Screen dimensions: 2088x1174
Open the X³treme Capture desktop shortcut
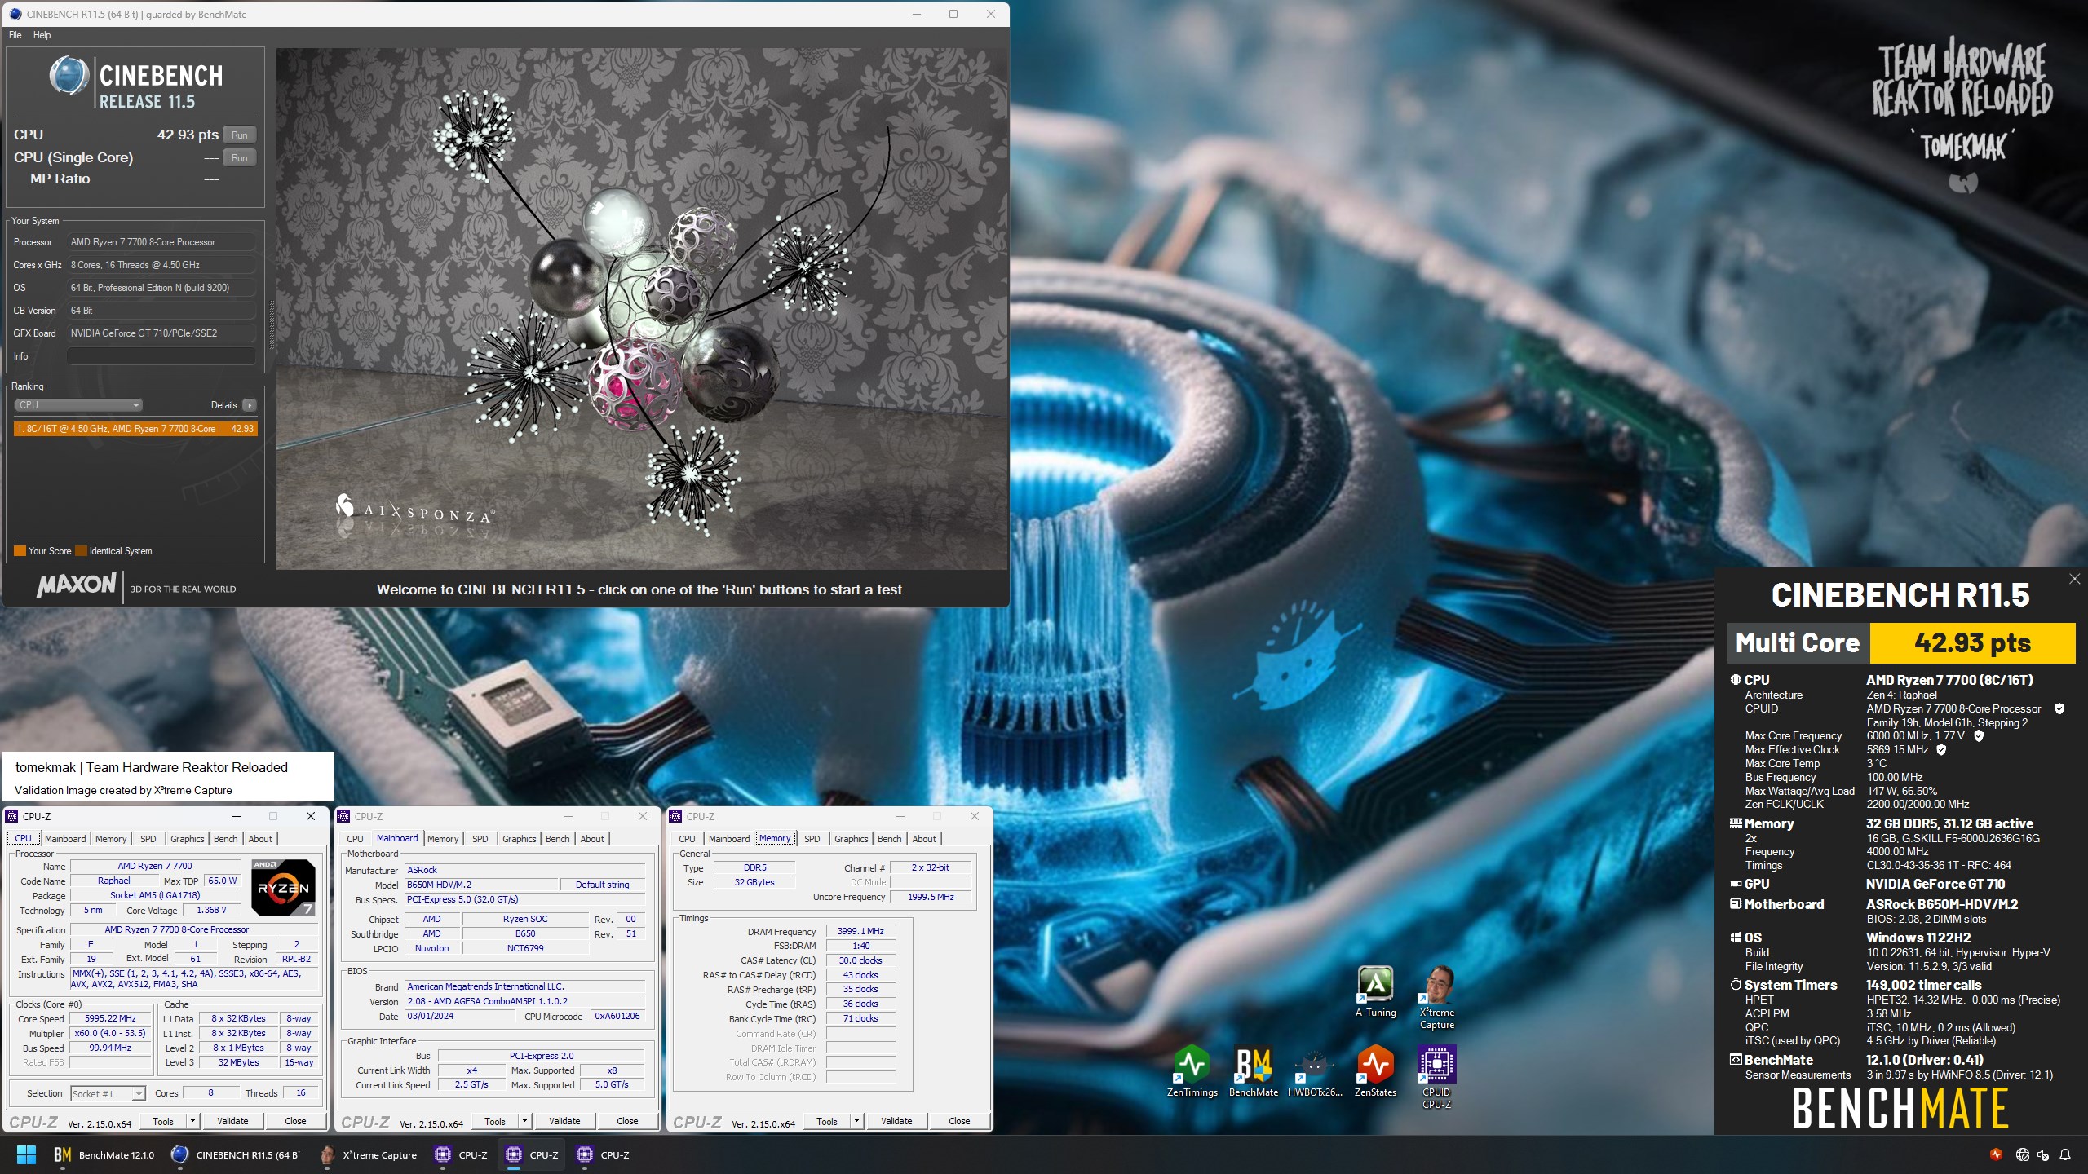point(1436,998)
